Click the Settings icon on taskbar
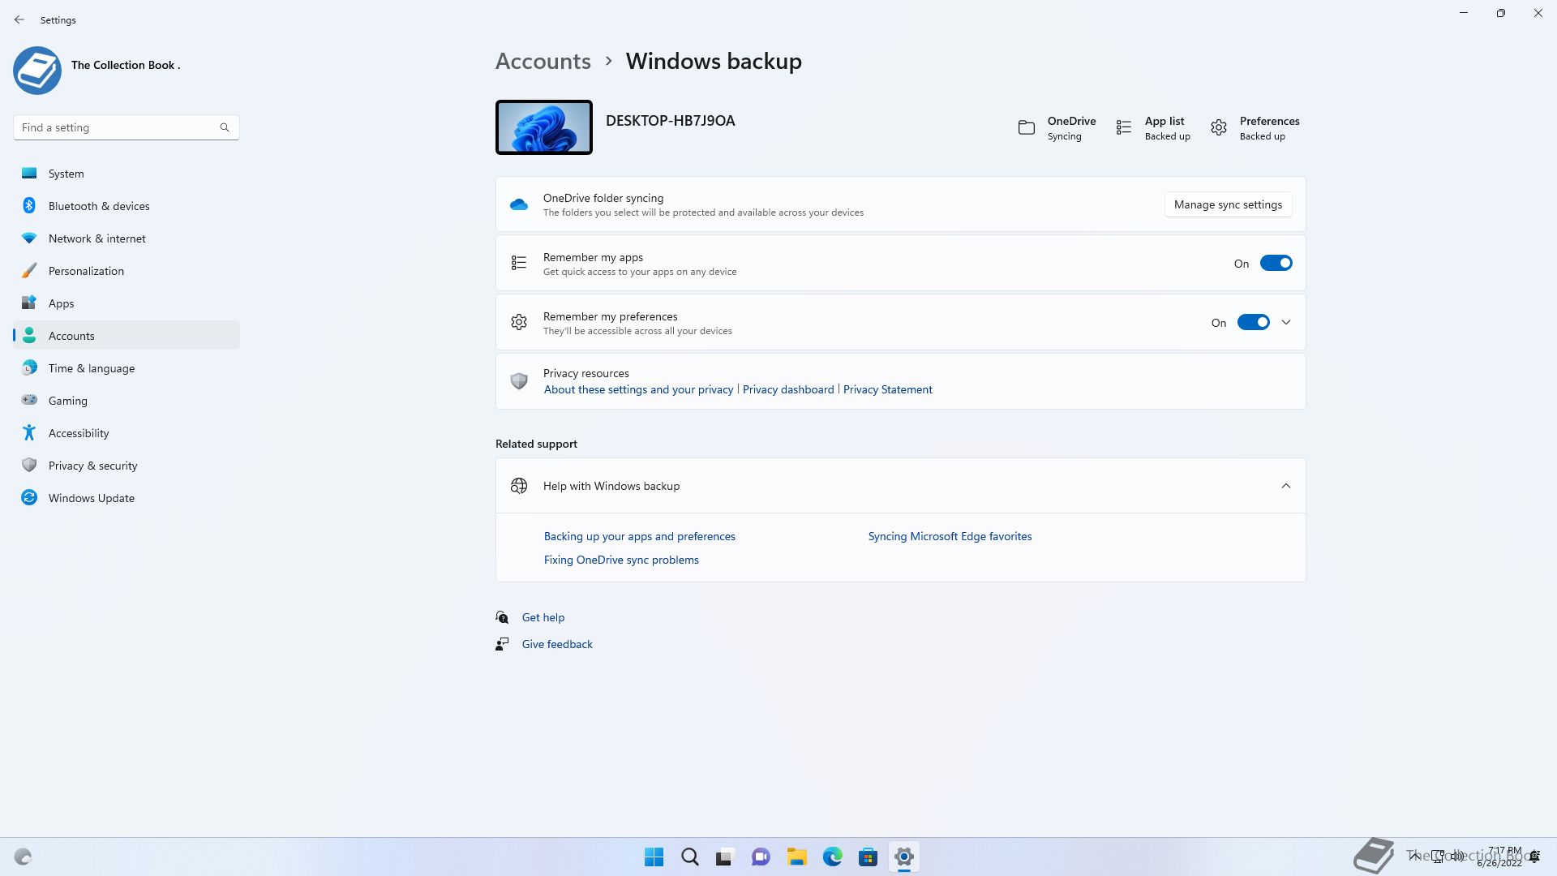The height and width of the screenshot is (876, 1557). pyautogui.click(x=903, y=857)
